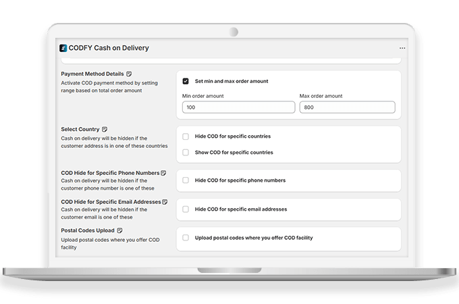Click info icon next to Postal Codes Upload

coord(119,230)
